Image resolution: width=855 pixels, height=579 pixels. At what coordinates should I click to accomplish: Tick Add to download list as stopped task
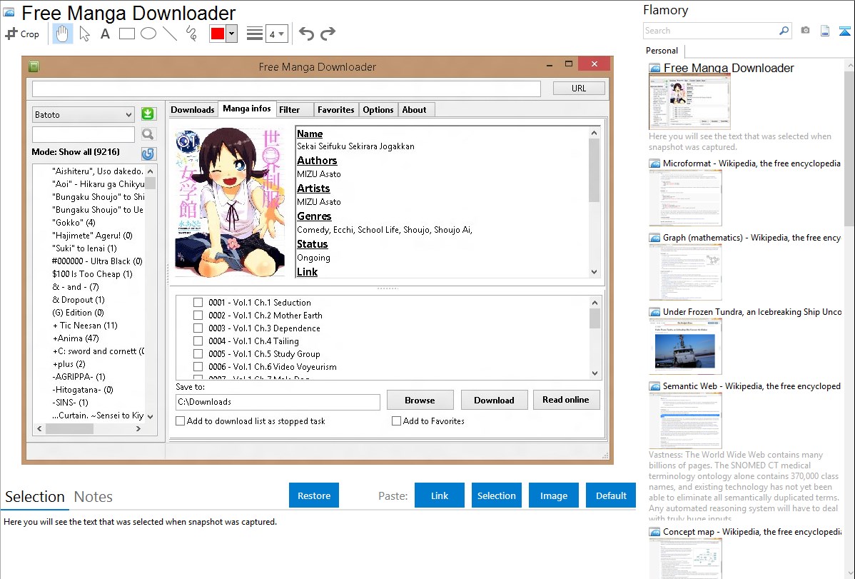coord(180,421)
